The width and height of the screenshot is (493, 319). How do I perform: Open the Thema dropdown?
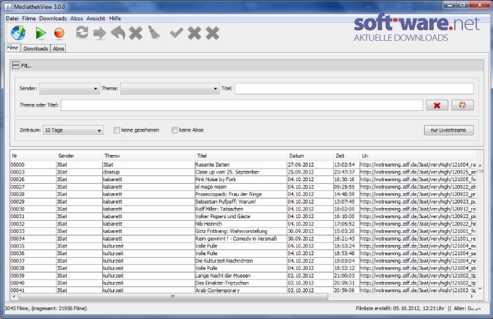(170, 89)
